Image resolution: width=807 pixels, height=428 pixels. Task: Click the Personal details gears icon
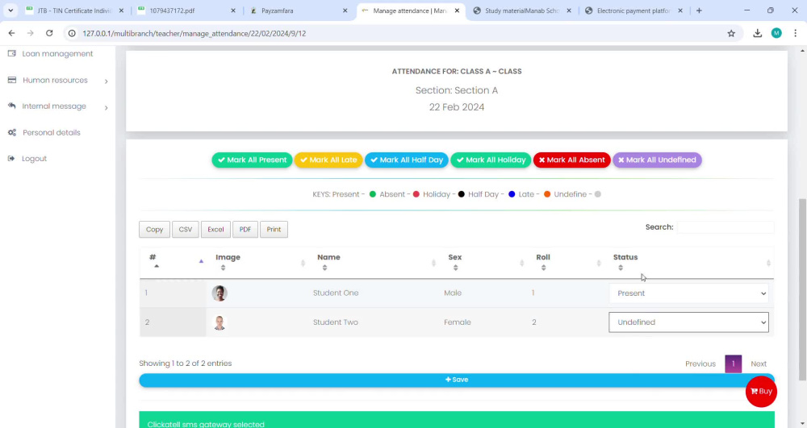point(12,132)
